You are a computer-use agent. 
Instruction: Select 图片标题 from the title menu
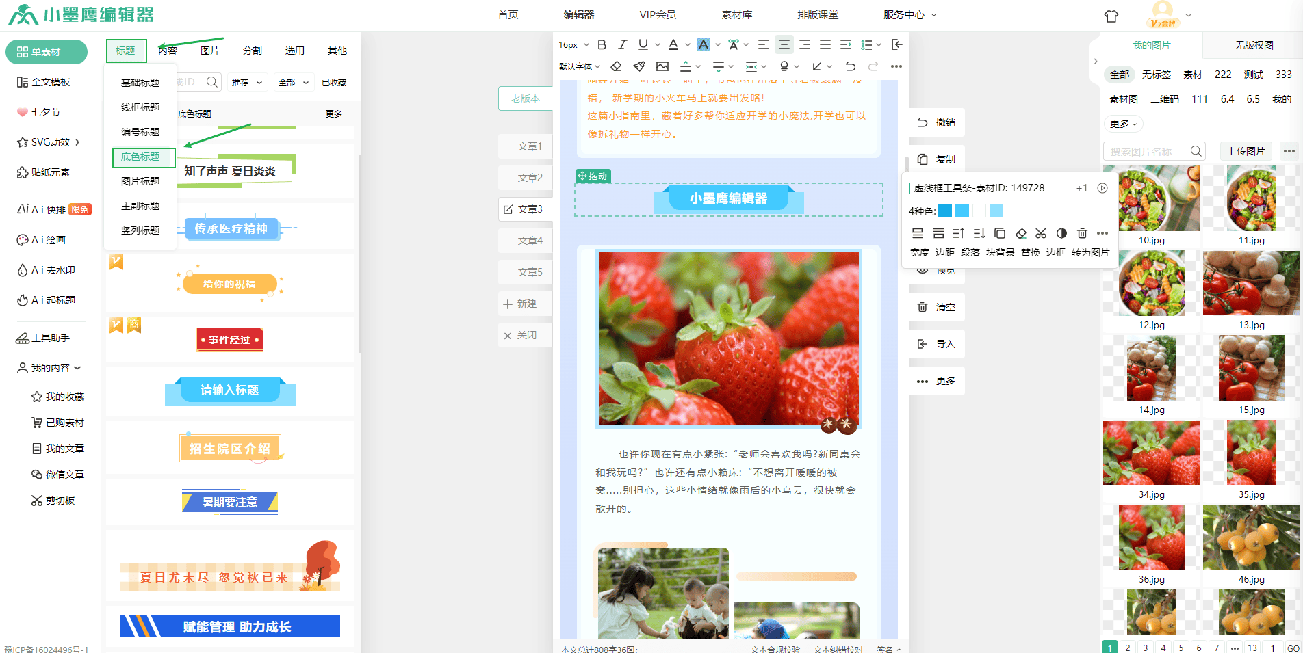140,181
